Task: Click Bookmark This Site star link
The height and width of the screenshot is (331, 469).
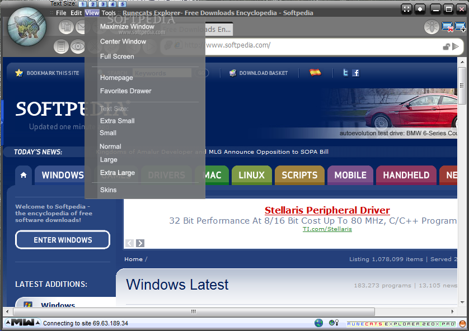Action: click(47, 73)
